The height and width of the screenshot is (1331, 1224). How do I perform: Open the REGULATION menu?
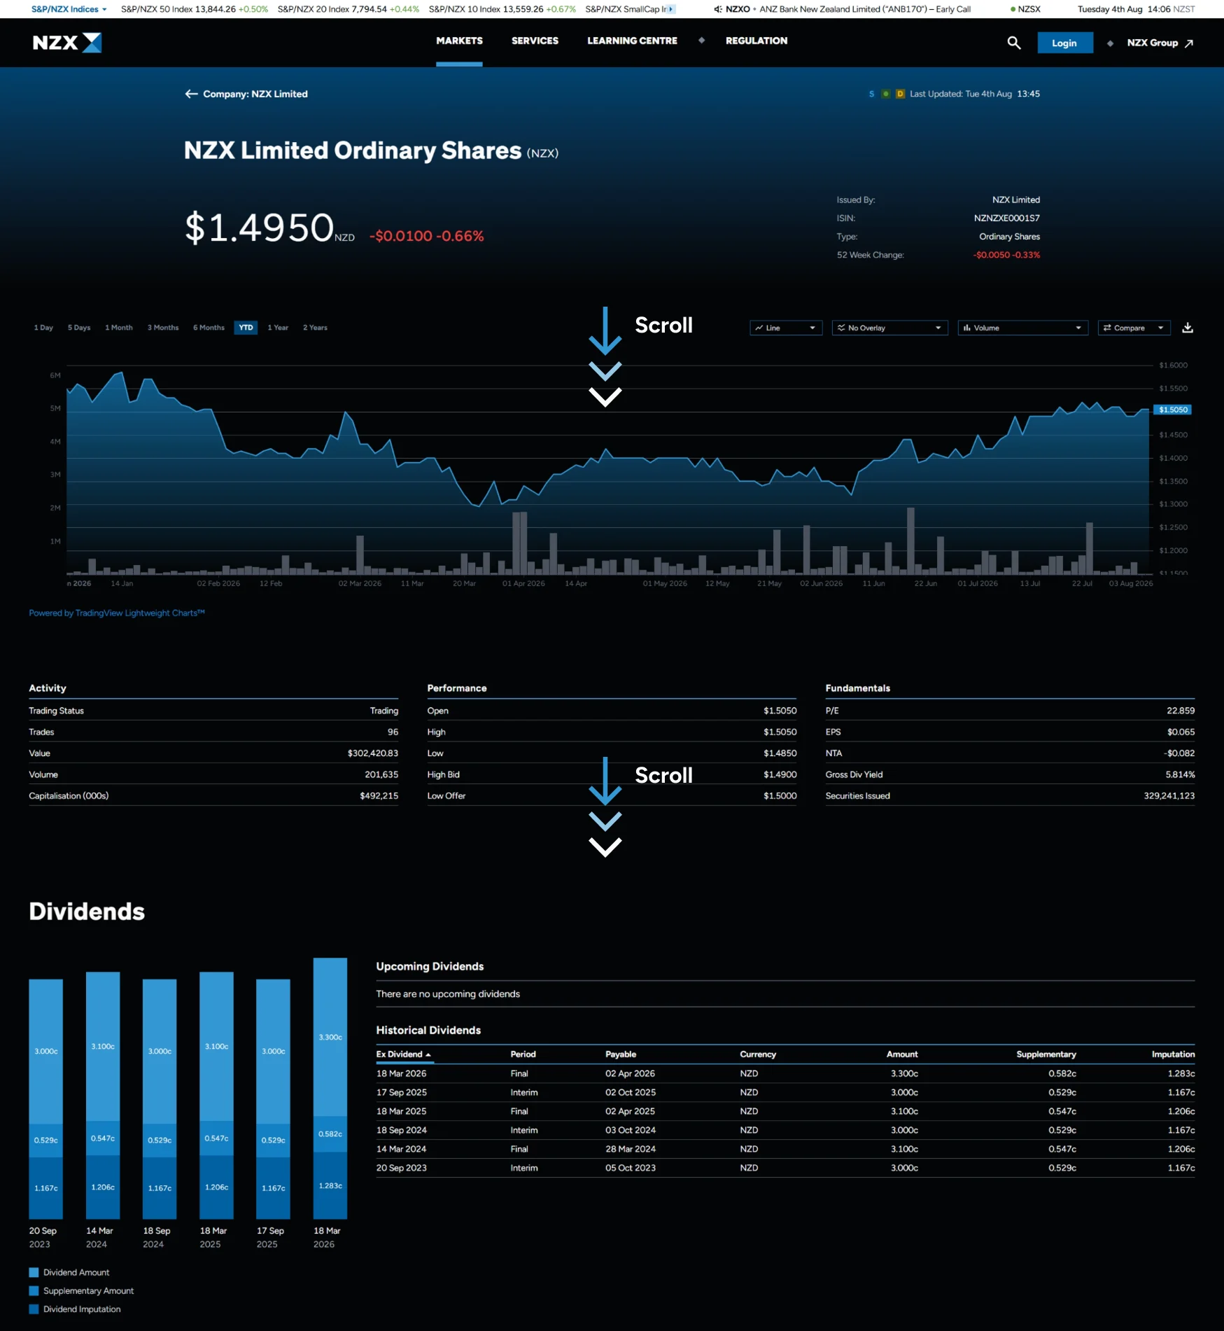757,41
